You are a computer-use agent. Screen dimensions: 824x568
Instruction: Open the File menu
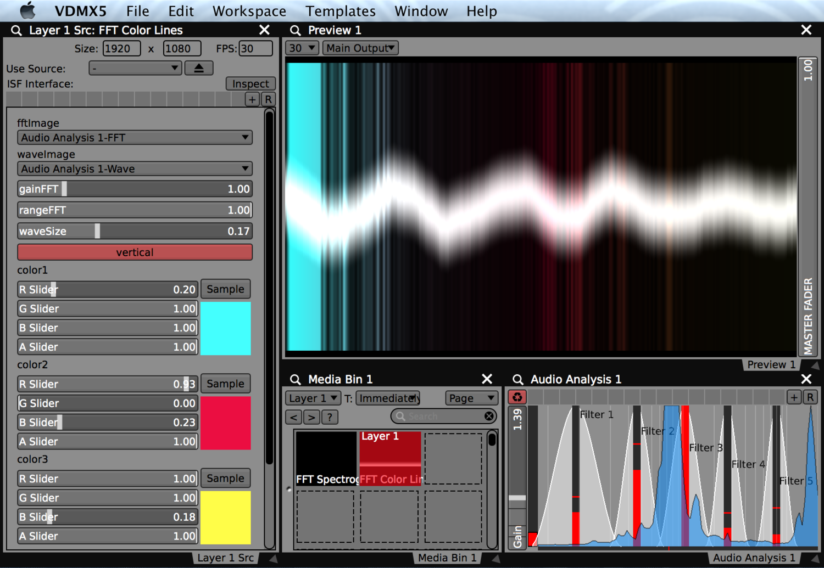point(137,11)
